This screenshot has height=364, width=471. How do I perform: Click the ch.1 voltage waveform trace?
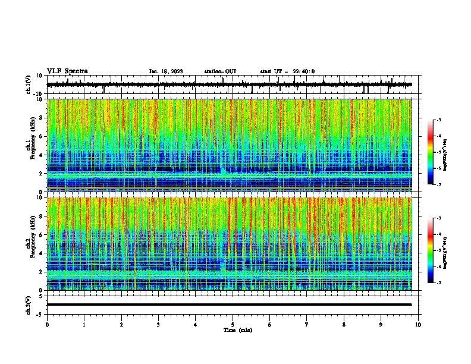(x=229, y=84)
